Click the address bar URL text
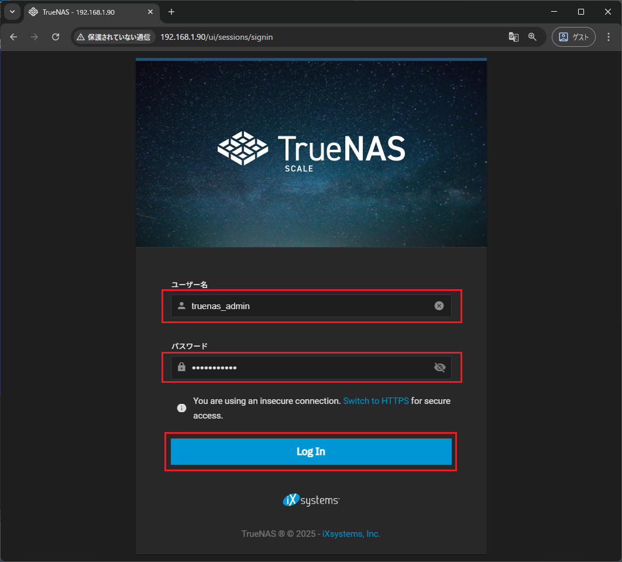Viewport: 622px width, 562px height. coord(216,37)
